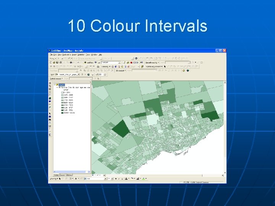Click the Layer dropdown on Effects toolbar
275x206 pixels.
click(x=67, y=75)
